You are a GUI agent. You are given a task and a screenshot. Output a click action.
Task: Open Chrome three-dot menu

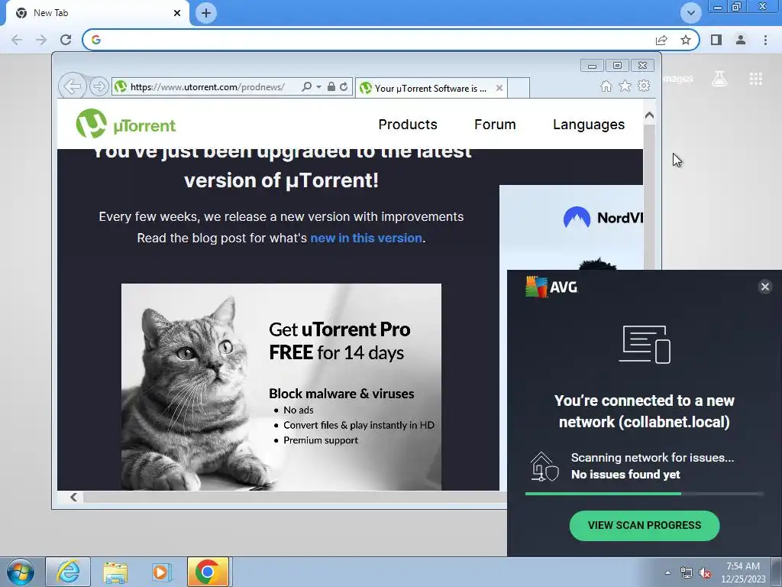click(x=765, y=40)
